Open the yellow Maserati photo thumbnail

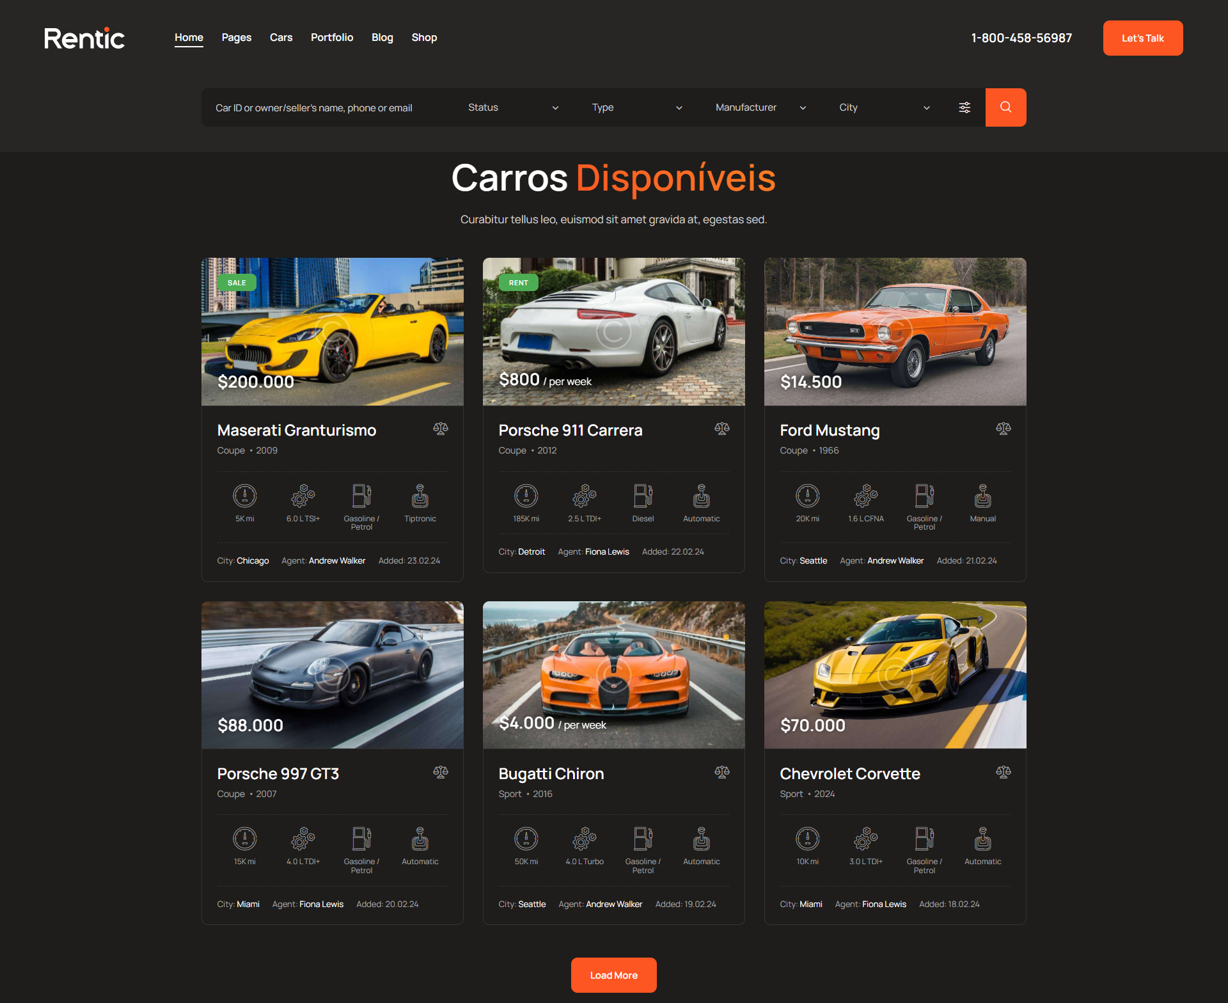point(333,331)
